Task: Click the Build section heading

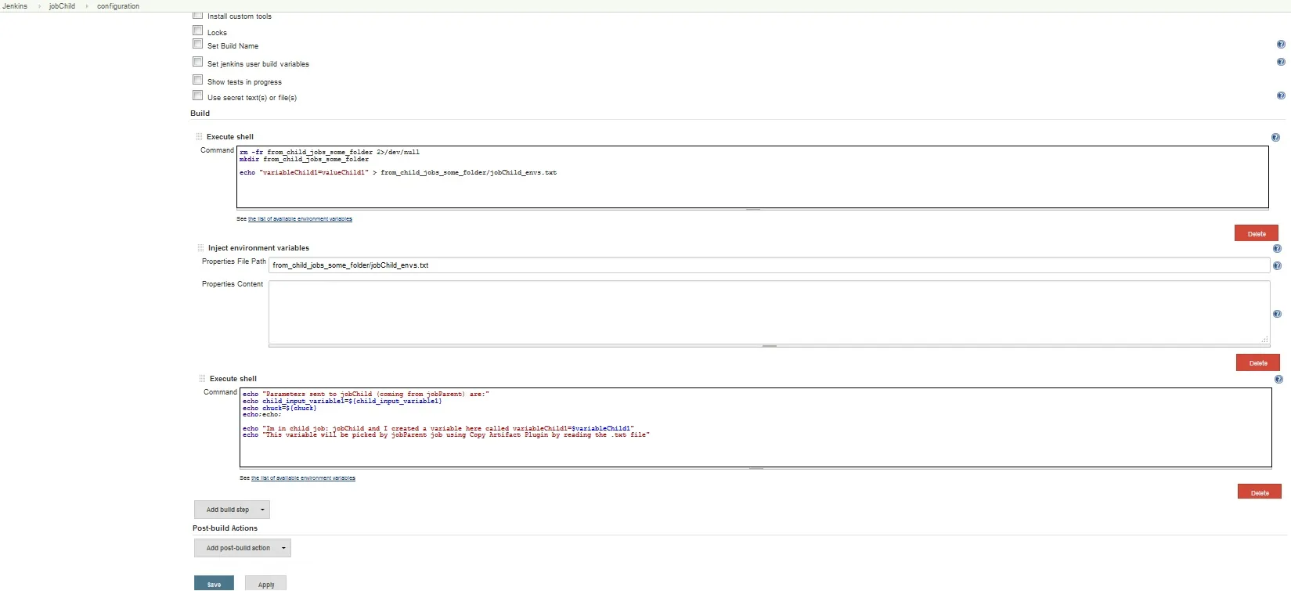Action: point(200,114)
